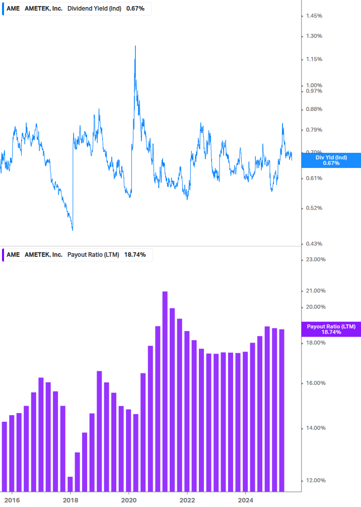Click the blue Div Yld (Ind) 0.67% axis tag
Screen dimensions: 361x507
pyautogui.click(x=331, y=160)
